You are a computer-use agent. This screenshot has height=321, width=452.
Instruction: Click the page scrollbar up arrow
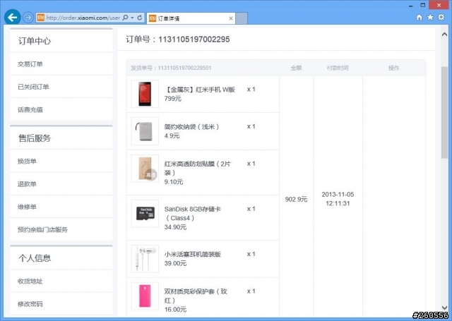[444, 35]
